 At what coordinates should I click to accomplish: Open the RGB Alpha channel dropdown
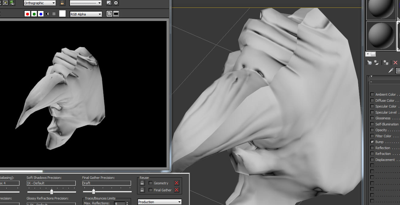85,14
